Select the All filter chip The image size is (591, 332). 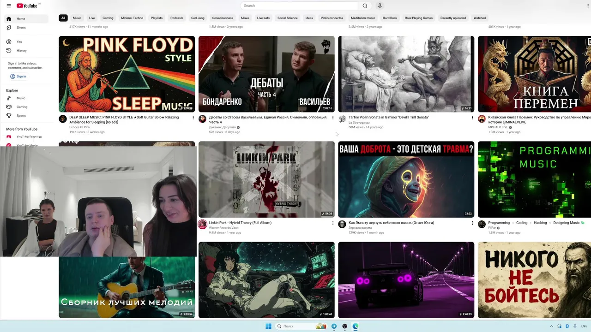point(63,18)
